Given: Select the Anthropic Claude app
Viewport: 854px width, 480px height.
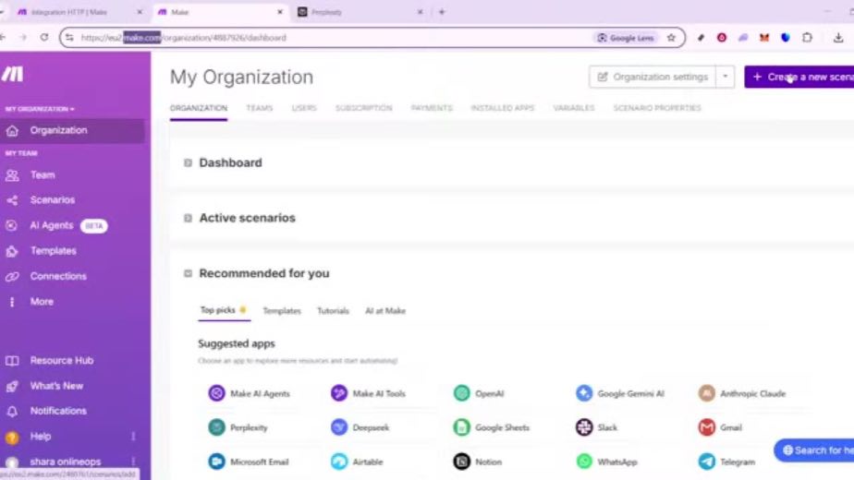Looking at the screenshot, I should click(742, 393).
